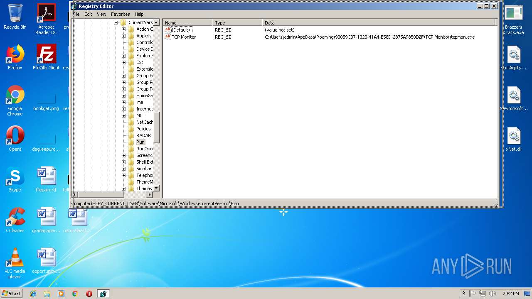Screen dimensions: 532x299
Task: Click the volume speaker tray icon
Action: [493, 294]
